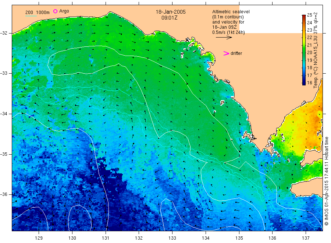Click the 'Altimetric sealevel' caption text
The height and width of the screenshot is (243, 331).
pos(231,12)
